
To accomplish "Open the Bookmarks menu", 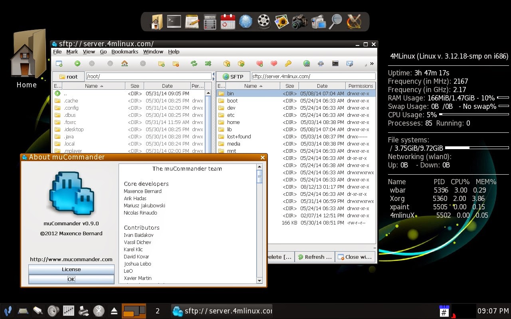I will pos(125,51).
